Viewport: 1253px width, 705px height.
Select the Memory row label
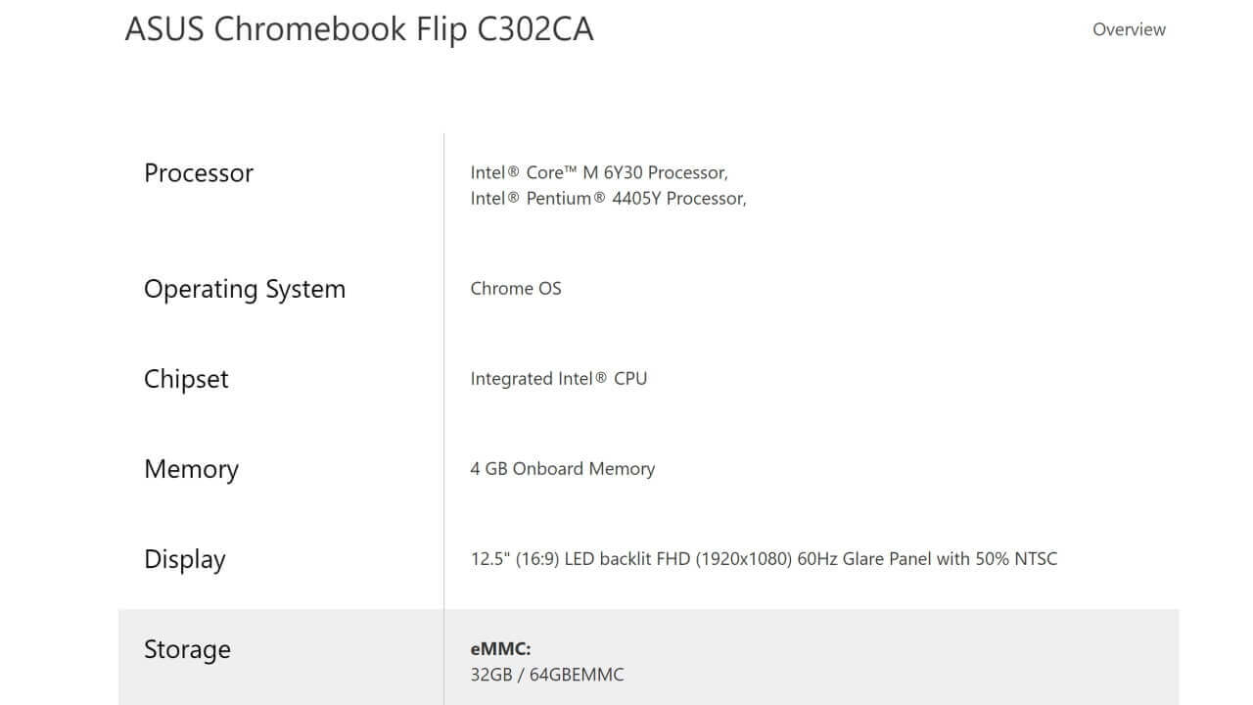(191, 469)
